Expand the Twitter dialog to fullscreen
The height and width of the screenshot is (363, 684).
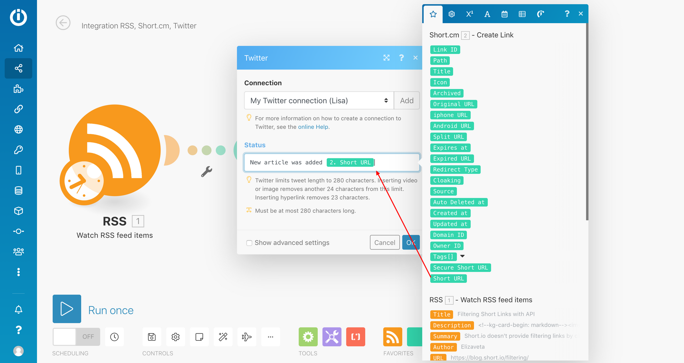(386, 58)
